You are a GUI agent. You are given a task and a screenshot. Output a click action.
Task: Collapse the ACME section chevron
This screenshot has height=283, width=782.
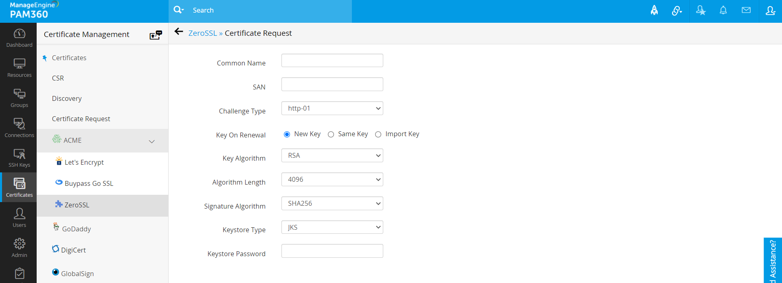pos(152,141)
